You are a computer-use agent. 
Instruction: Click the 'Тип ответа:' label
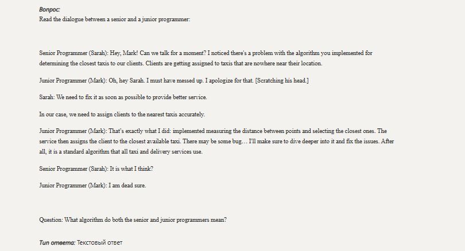(x=57, y=243)
